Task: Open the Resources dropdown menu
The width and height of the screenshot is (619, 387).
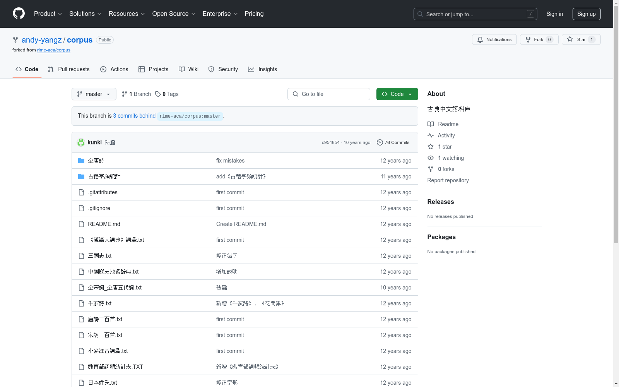Action: tap(127, 14)
